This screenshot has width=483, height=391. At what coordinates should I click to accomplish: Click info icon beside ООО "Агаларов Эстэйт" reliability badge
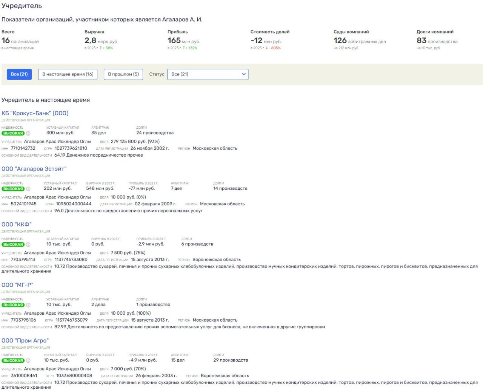28,189
